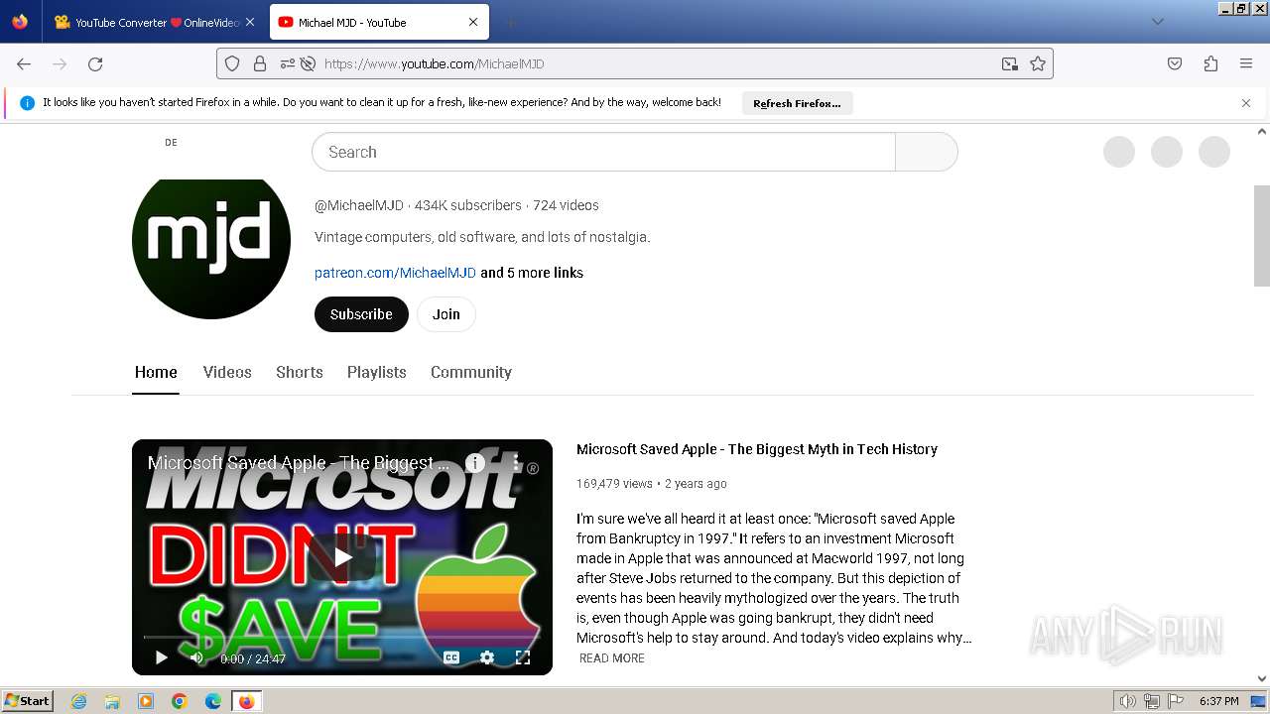Screen dimensions: 1270x714
Task: Open the tracking protection shield icon
Action: [232, 63]
